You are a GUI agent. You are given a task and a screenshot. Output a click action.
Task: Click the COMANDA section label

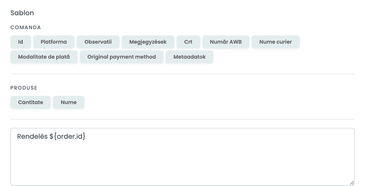pyautogui.click(x=26, y=27)
